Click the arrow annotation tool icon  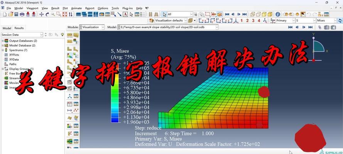[x=120, y=14]
